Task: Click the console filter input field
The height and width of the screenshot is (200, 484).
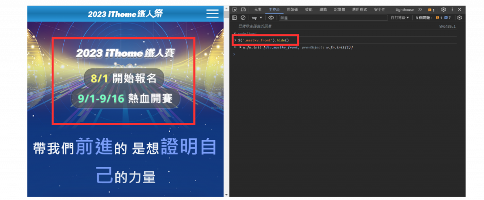Action: tap(333, 18)
